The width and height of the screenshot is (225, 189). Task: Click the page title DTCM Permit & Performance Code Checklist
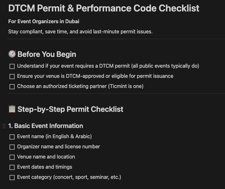[x=104, y=8]
